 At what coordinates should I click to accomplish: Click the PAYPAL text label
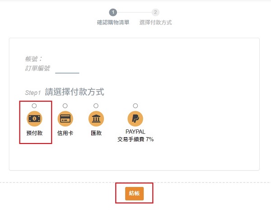[x=135, y=132]
